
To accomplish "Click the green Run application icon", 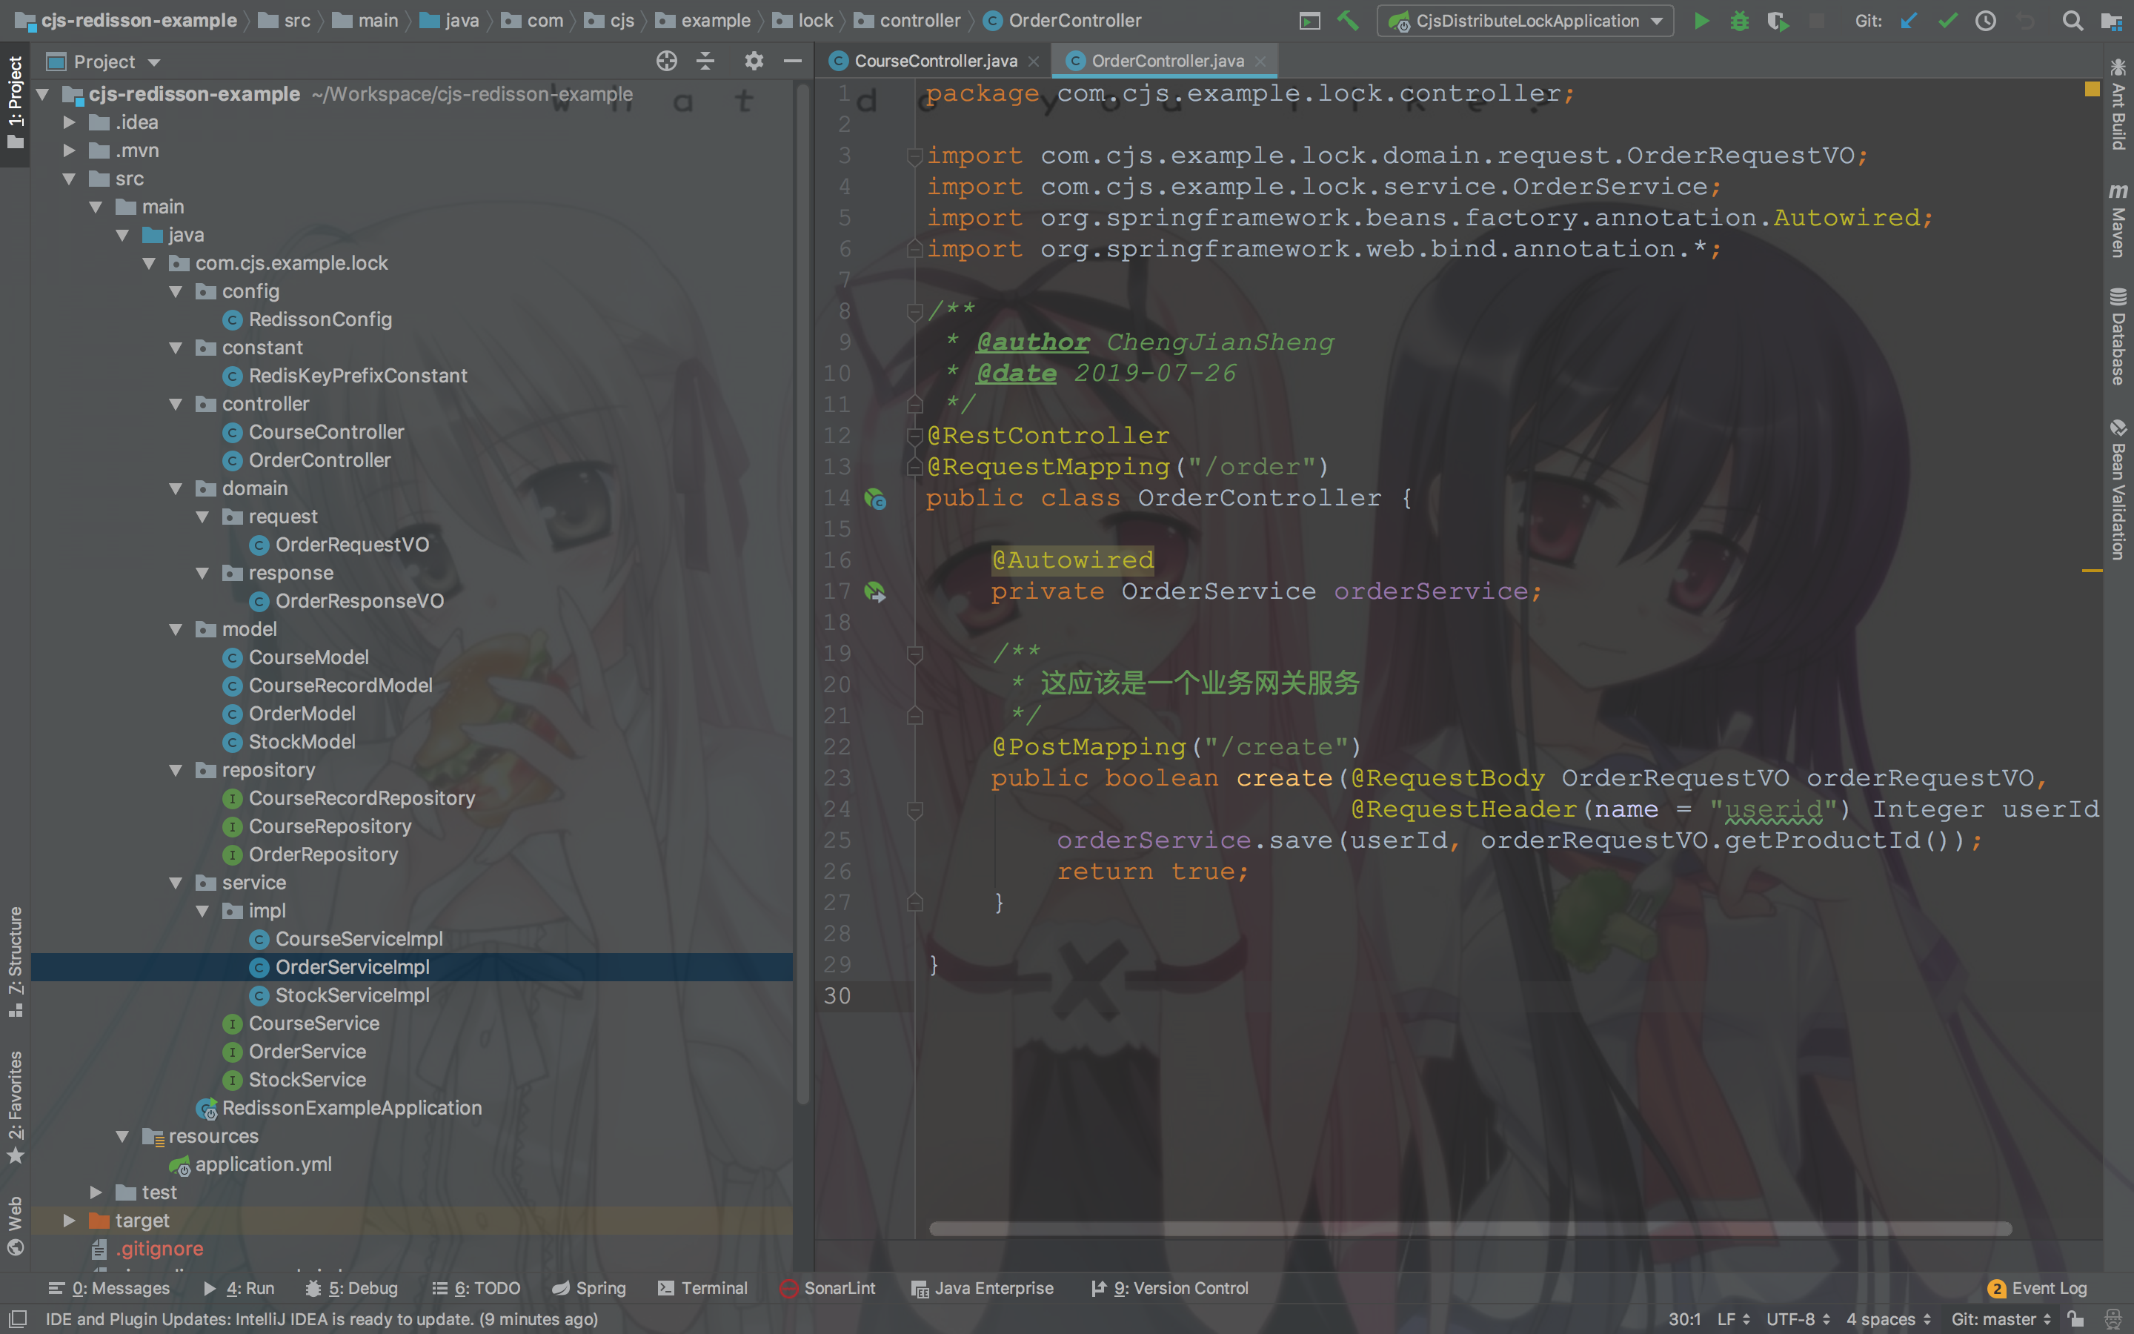I will click(1701, 21).
